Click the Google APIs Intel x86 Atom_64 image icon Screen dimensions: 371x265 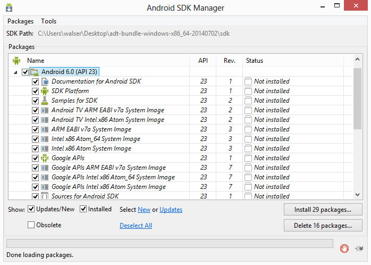pos(45,177)
